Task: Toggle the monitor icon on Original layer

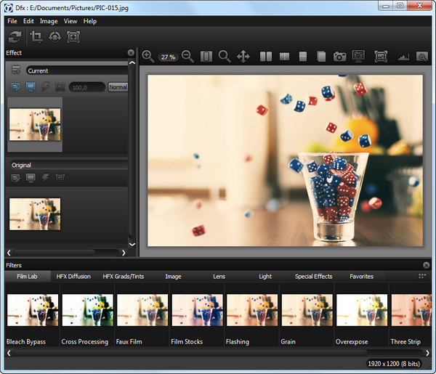Action: point(31,178)
